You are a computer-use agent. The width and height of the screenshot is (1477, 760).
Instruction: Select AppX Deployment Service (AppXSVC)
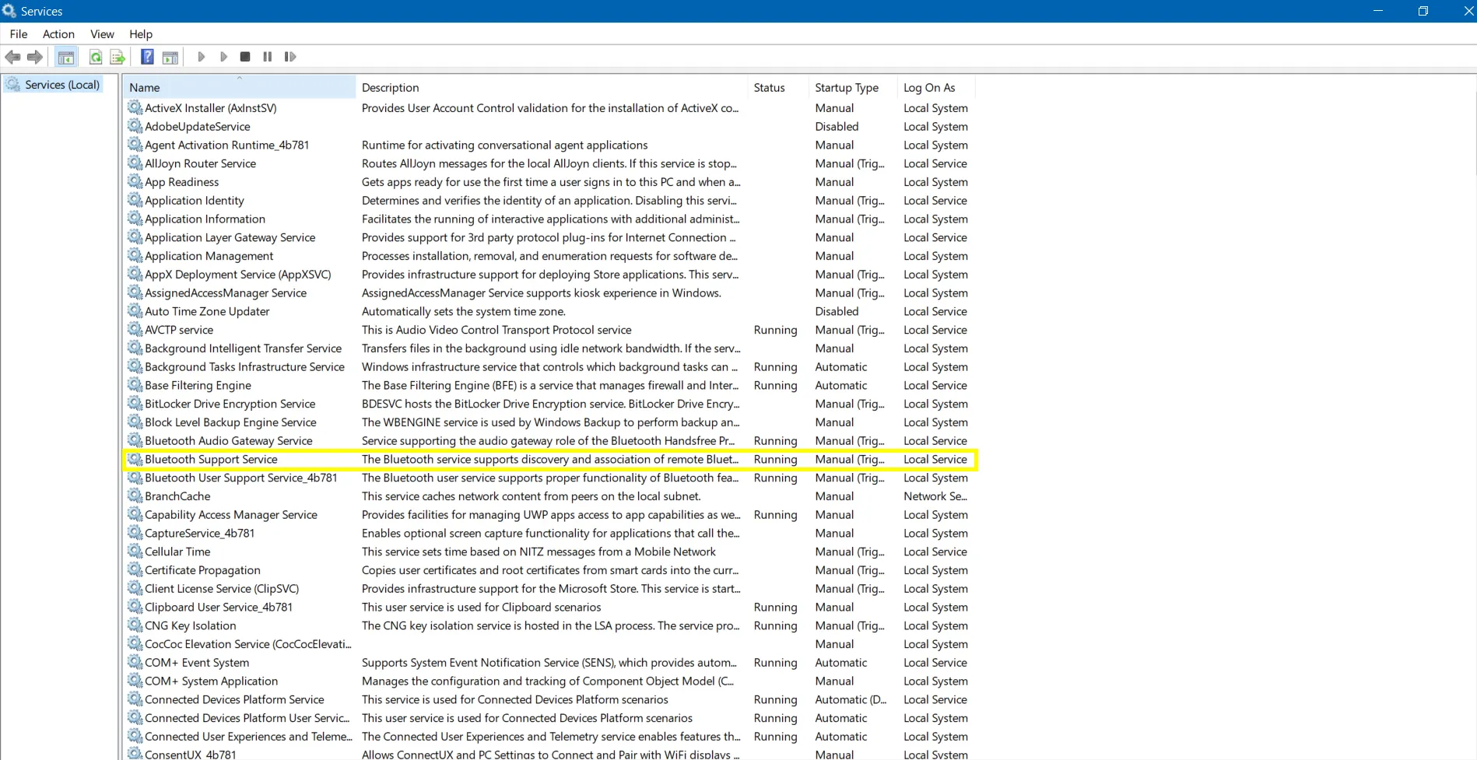coord(238,275)
